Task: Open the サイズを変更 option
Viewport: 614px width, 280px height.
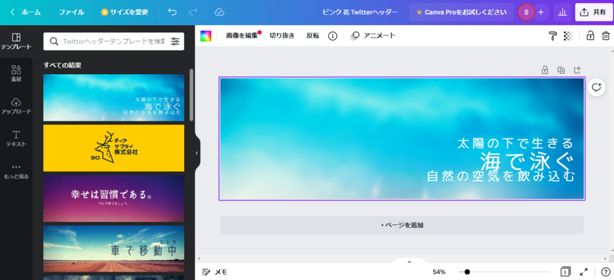Action: [x=125, y=12]
